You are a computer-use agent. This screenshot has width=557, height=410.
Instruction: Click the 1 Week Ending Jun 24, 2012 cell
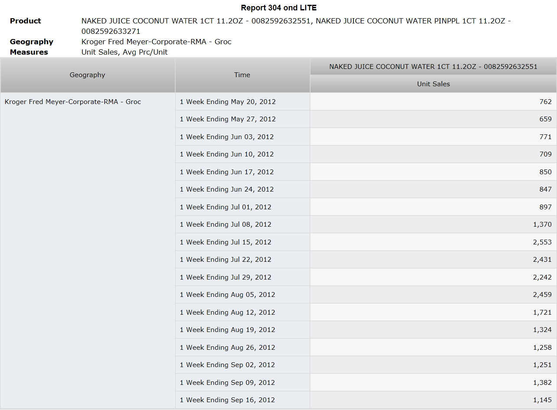pos(242,189)
